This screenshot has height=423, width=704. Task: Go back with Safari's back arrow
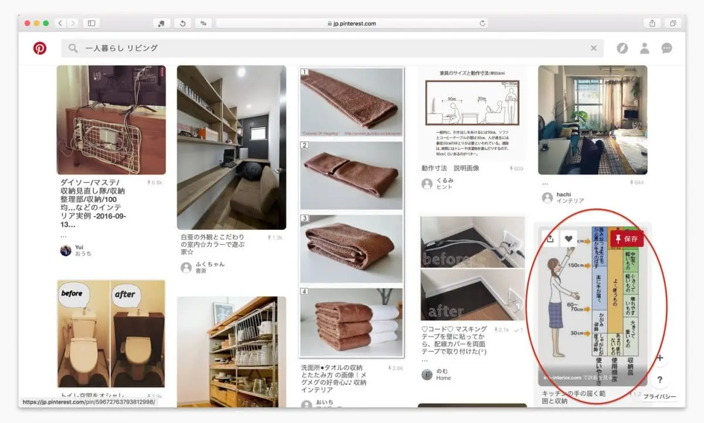(60, 23)
